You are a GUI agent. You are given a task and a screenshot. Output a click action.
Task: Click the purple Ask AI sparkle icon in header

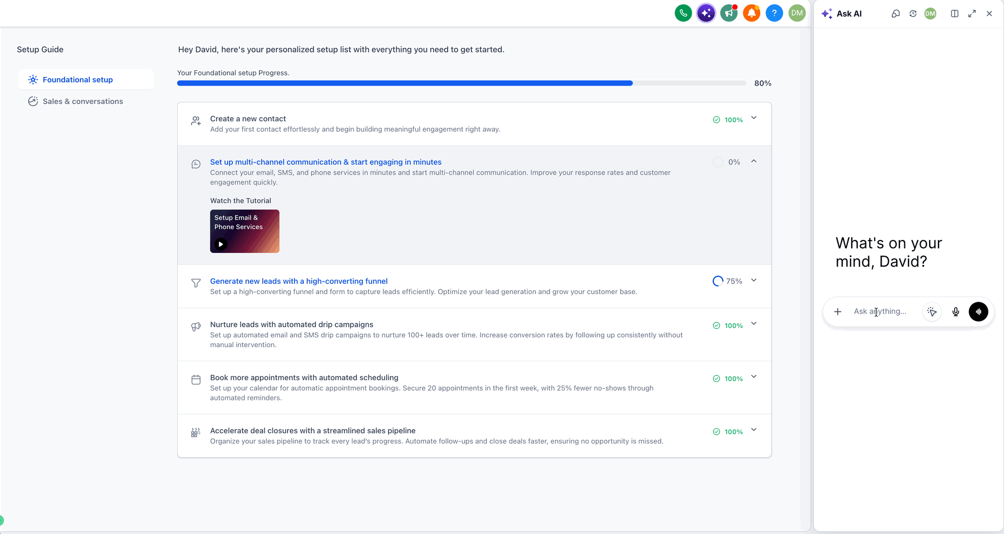pyautogui.click(x=706, y=13)
